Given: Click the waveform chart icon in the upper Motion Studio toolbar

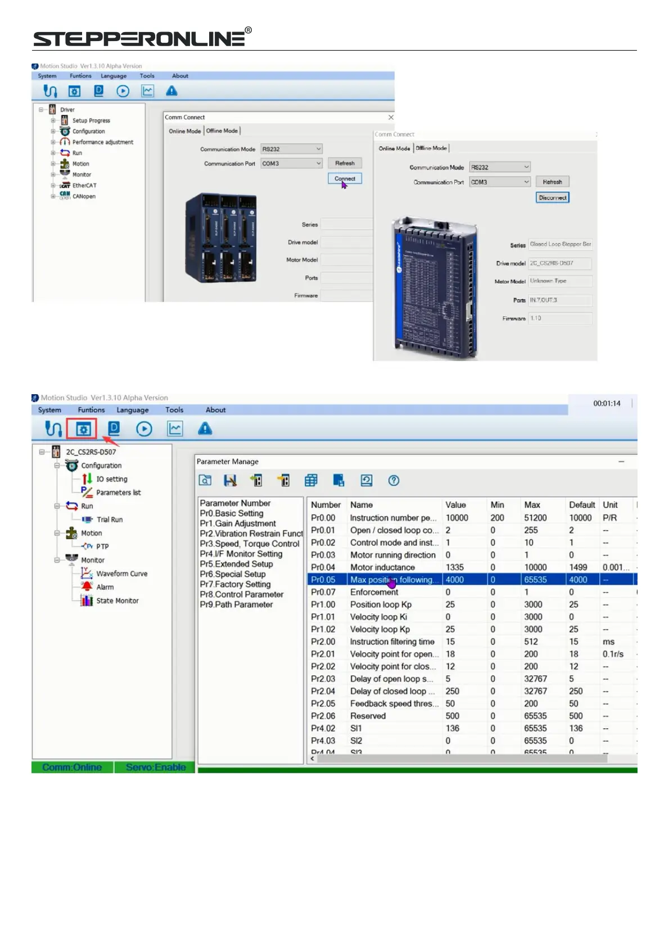Looking at the screenshot, I should 147,91.
